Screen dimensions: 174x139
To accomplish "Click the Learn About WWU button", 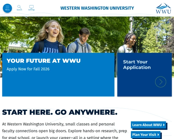I will (148, 125).
